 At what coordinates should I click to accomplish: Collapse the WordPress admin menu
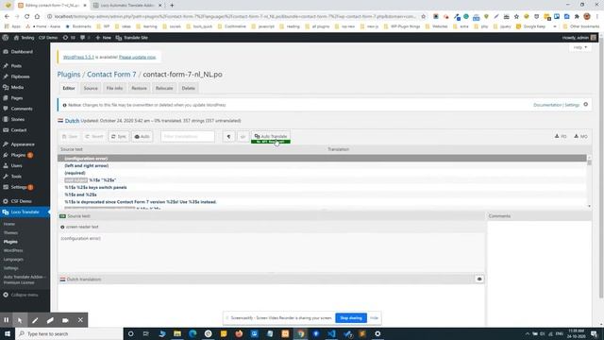point(24,295)
